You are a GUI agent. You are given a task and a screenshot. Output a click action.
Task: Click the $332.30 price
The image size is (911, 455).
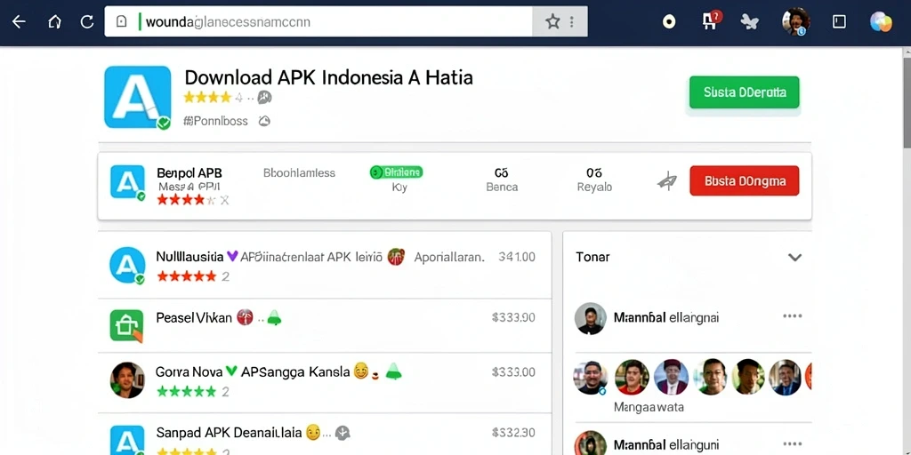pyautogui.click(x=513, y=433)
